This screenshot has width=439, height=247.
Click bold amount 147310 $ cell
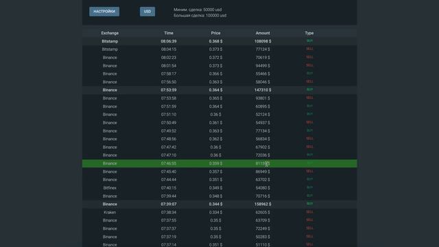tap(263, 90)
